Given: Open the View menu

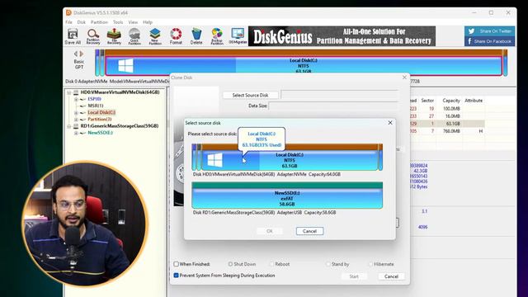Looking at the screenshot, I should pos(133,22).
